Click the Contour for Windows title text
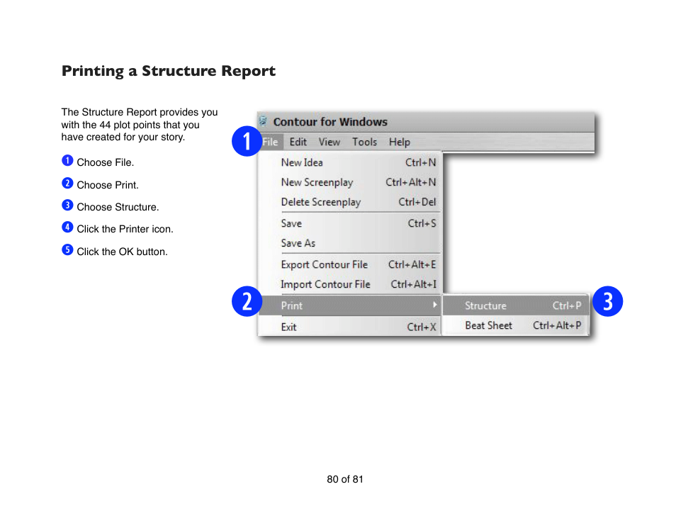676x523 pixels. [x=330, y=122]
